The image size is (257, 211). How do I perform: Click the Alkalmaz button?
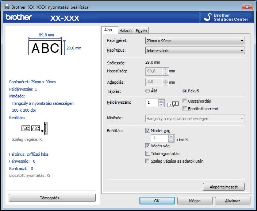pyautogui.click(x=233, y=200)
